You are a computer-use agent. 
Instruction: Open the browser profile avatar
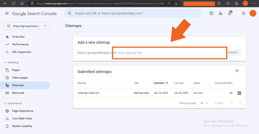[245, 4]
